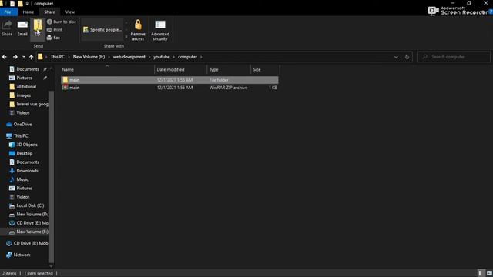The image size is (493, 277).
Task: Open the standalone CD Drive (E:) Mob entry
Action: point(31,243)
